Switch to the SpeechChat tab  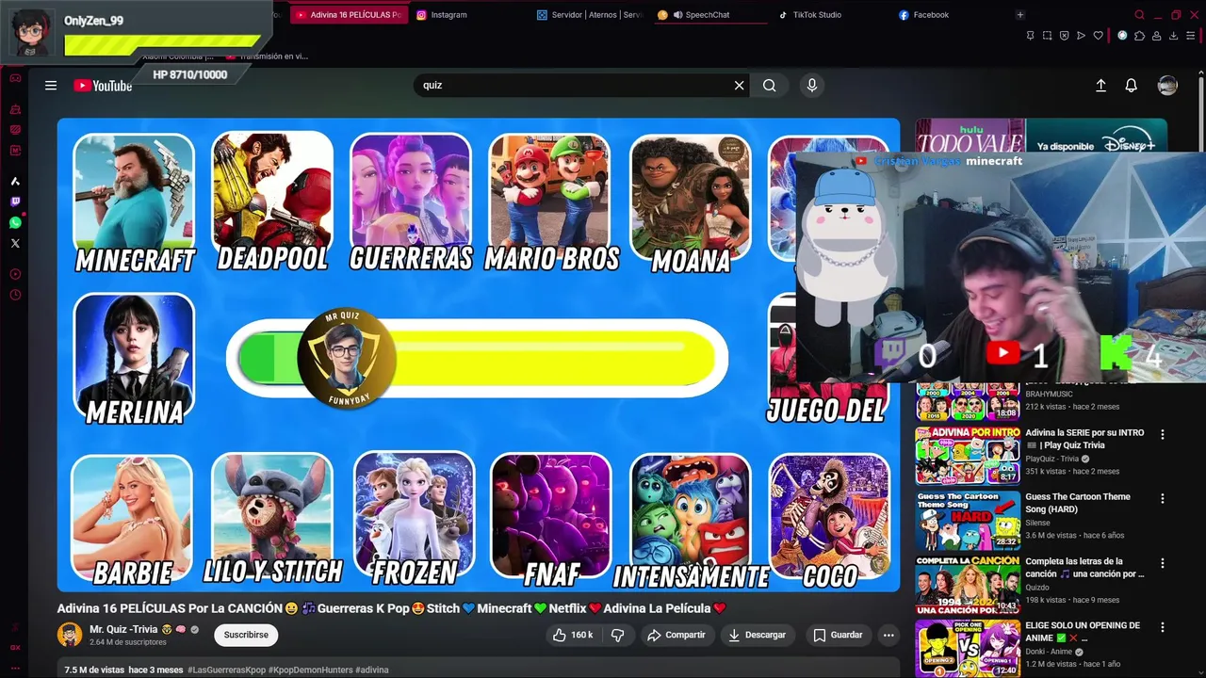tap(710, 15)
